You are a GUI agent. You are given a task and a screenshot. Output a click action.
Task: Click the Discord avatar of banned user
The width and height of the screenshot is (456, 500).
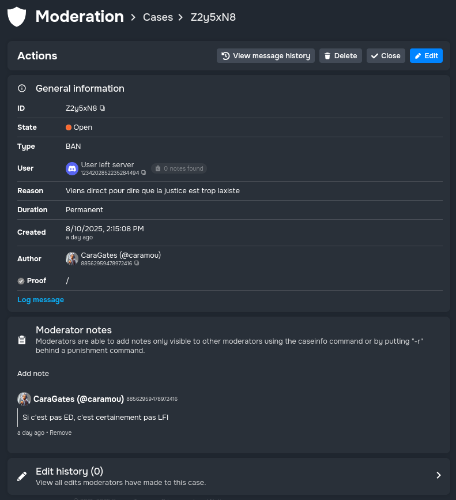click(x=72, y=168)
